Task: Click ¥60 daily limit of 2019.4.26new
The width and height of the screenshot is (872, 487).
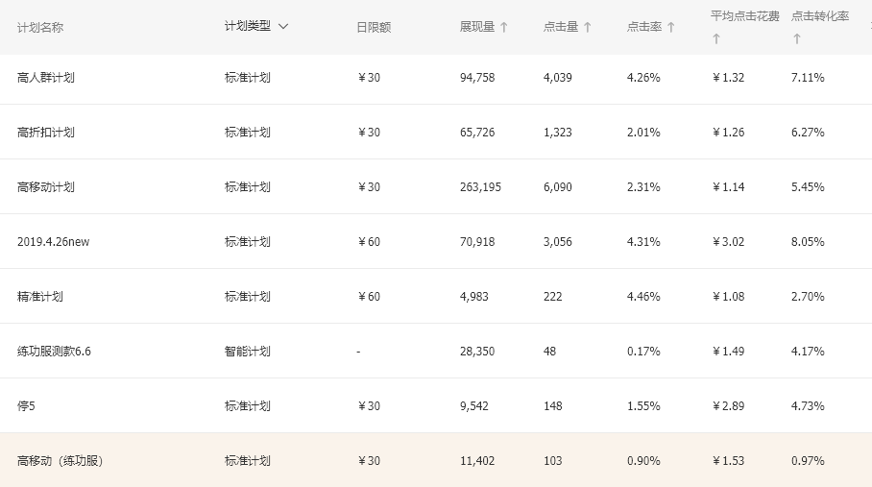Action: click(x=369, y=242)
